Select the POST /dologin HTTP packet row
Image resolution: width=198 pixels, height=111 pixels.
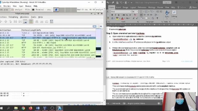[x=48, y=38]
